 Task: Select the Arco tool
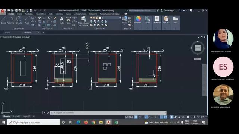(27, 20)
